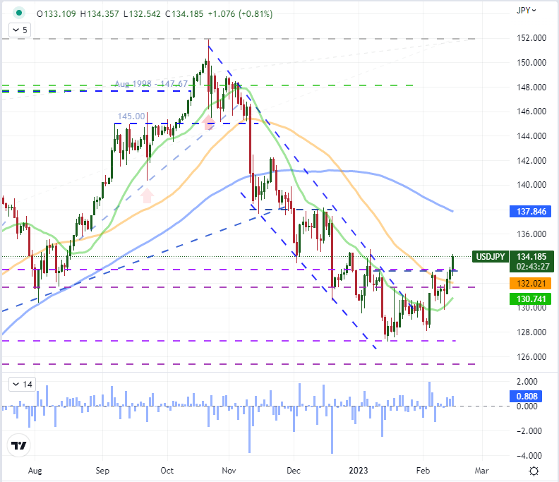
Task: Click the C134.185 close value
Action: click(184, 14)
